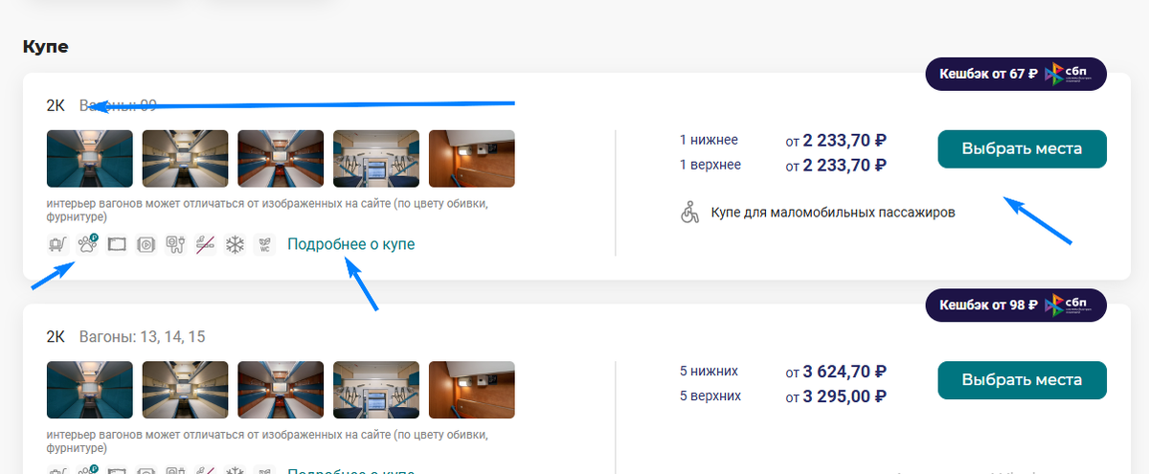Open blue compartment photo in car 09 card
This screenshot has height=474, width=1149.
click(x=90, y=159)
